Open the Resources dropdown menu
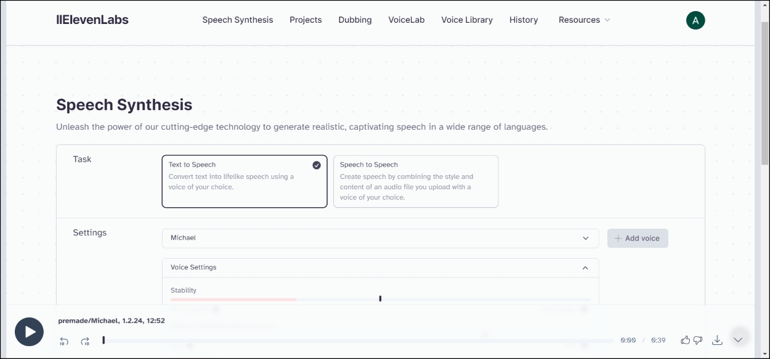This screenshot has height=359, width=770. point(584,20)
